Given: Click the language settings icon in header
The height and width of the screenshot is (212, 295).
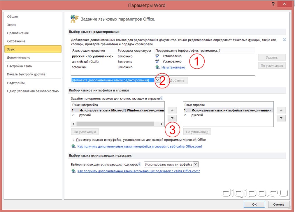Looking at the screenshot, I should click(x=74, y=19).
